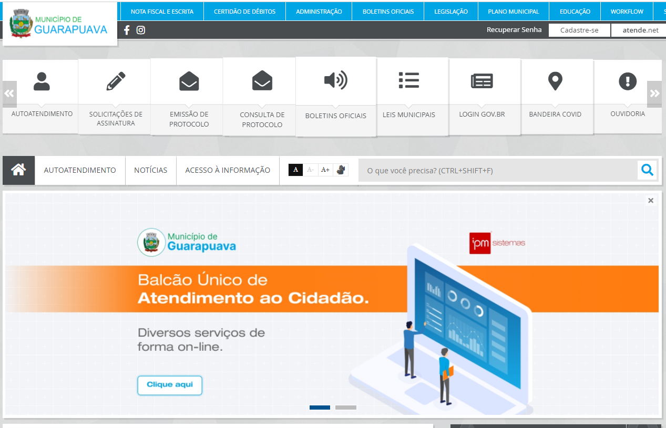Enable Libras sign language accessibility
The width and height of the screenshot is (666, 428).
coord(341,170)
